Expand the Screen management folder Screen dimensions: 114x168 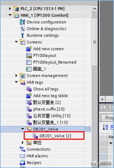[16, 75]
